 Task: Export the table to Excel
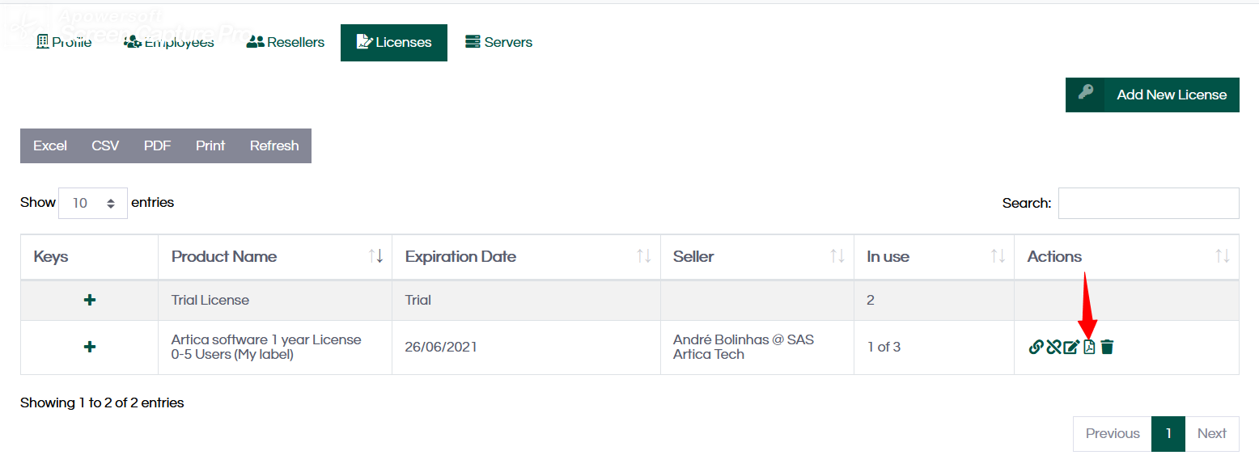50,145
